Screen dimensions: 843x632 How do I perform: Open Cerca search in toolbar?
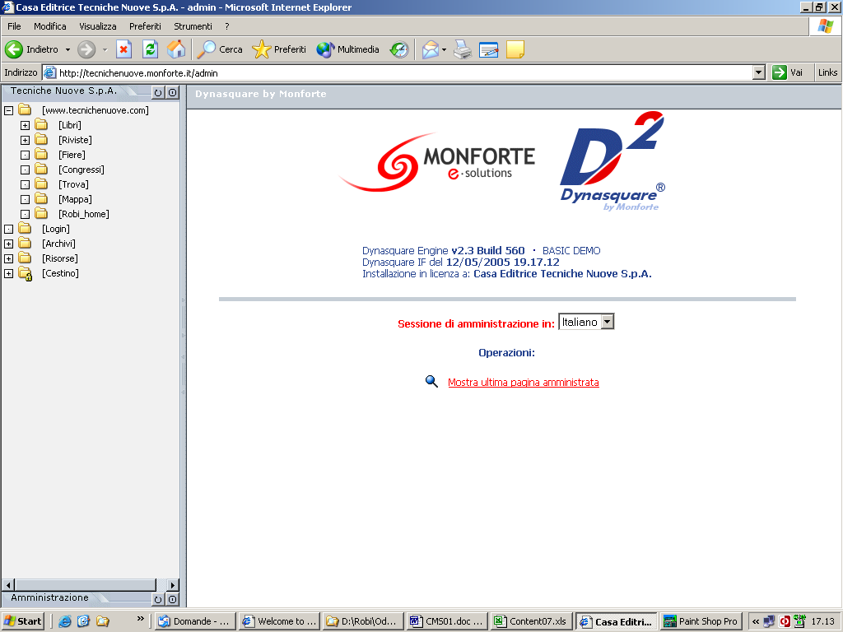[220, 49]
